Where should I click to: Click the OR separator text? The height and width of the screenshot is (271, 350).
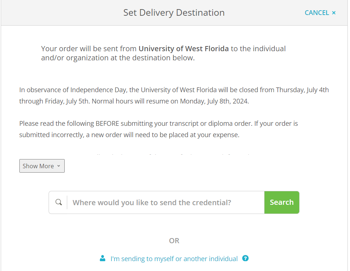coord(174,241)
